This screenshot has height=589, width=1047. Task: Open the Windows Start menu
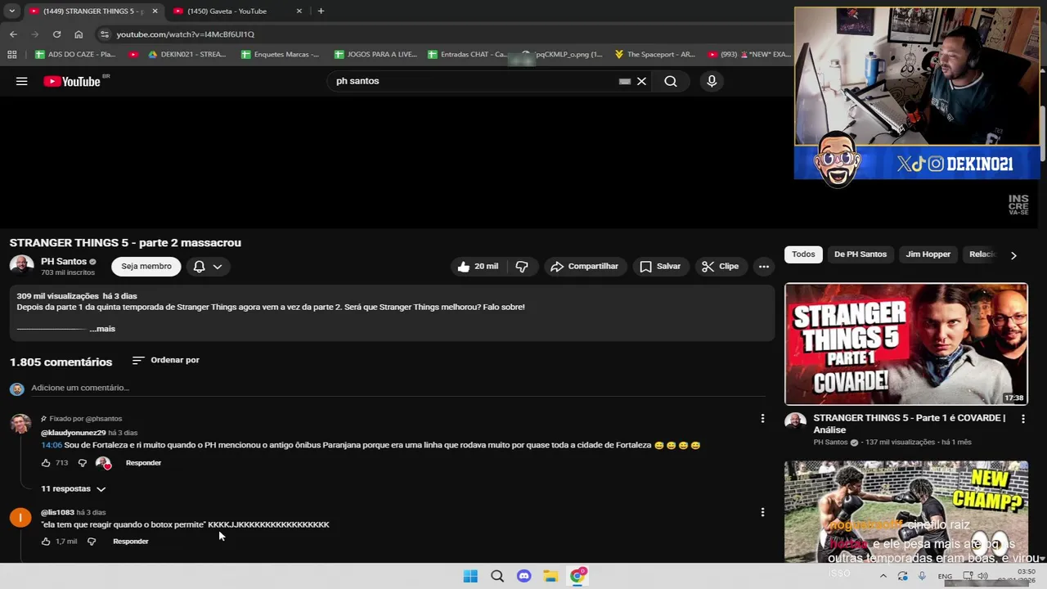tap(470, 576)
